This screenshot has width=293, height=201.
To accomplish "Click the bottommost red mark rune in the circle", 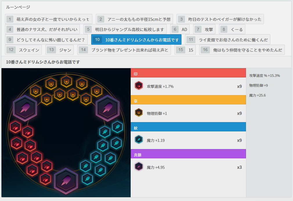I will pos(45,179).
